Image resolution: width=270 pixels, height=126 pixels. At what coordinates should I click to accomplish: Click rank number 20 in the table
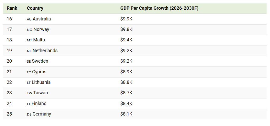(x=9, y=61)
